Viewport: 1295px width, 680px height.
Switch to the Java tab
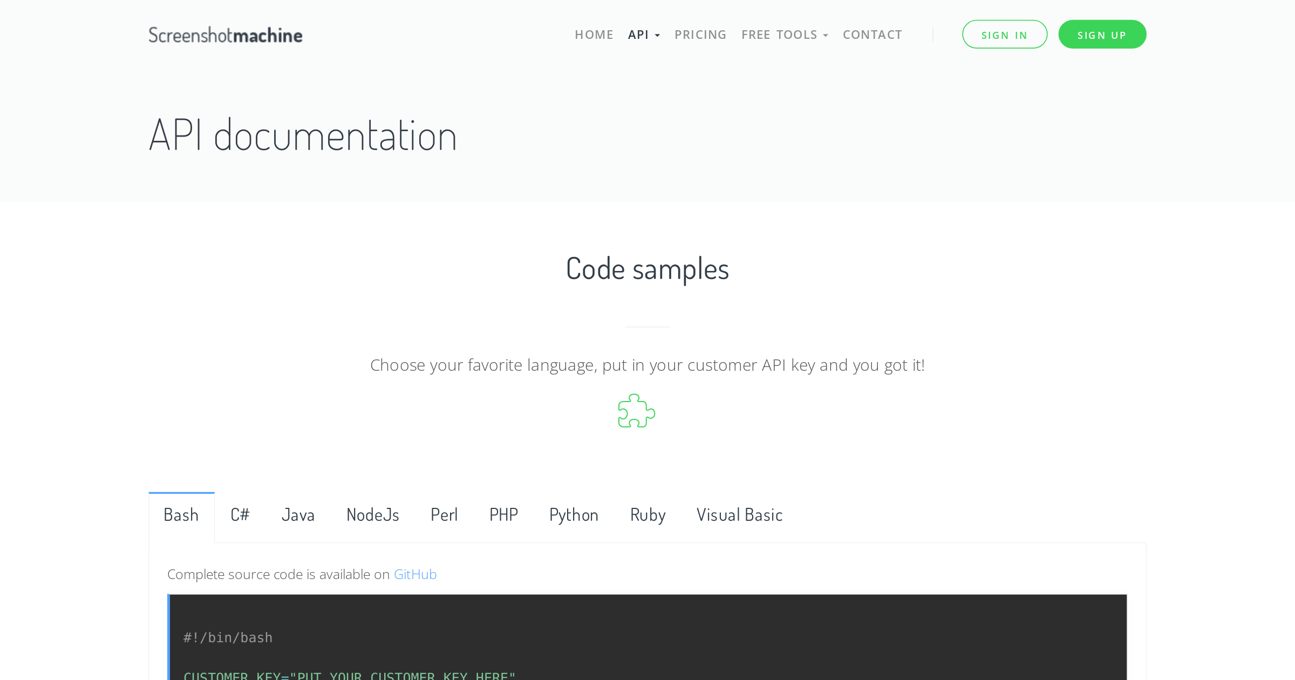point(298,515)
